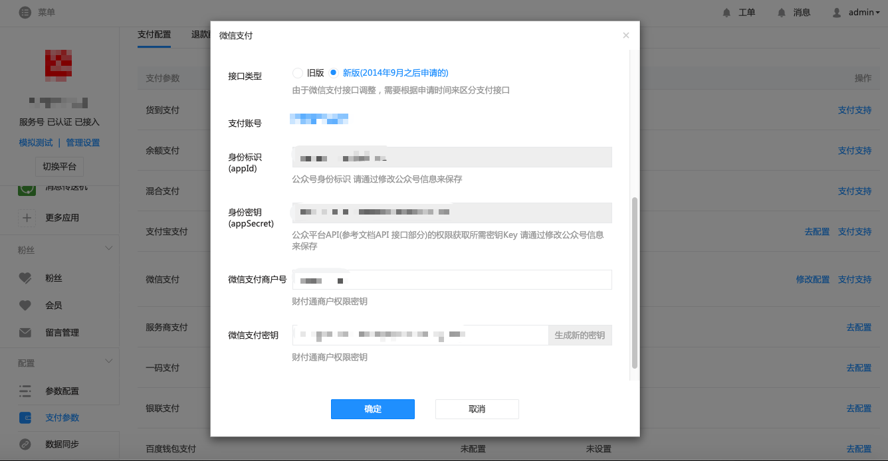The width and height of the screenshot is (888, 461).
Task: Open 支付参数 in the sidebar
Action: pos(62,418)
